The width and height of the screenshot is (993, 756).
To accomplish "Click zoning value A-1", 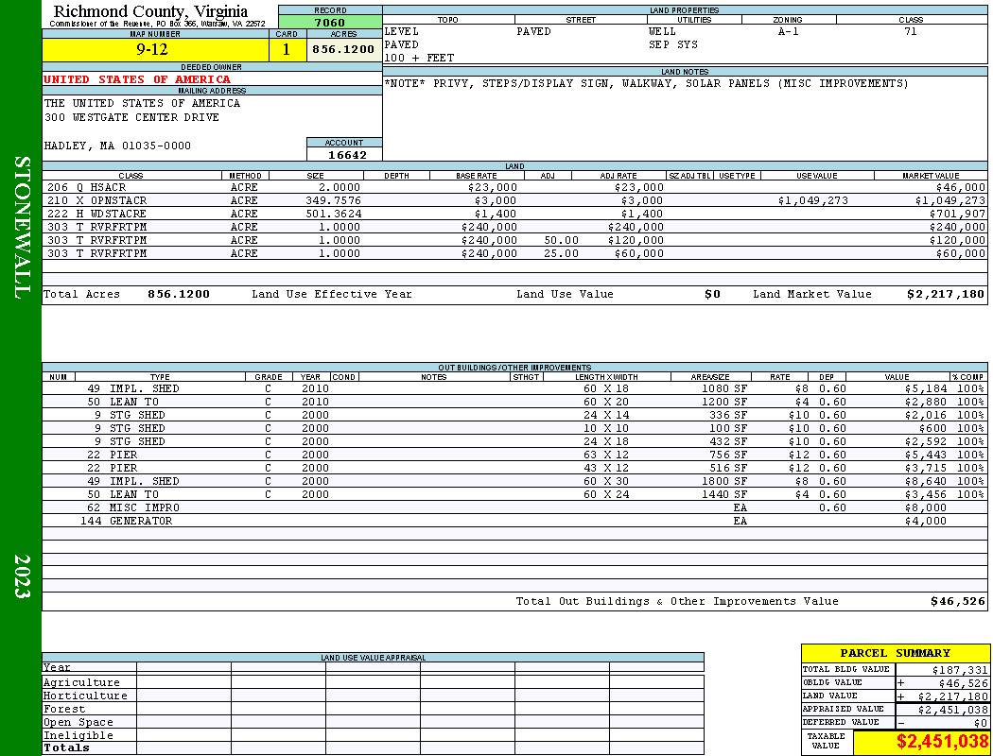I will pyautogui.click(x=789, y=31).
